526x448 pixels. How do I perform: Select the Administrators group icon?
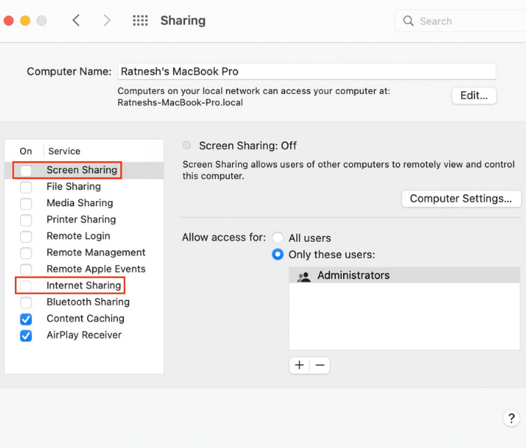coord(304,276)
